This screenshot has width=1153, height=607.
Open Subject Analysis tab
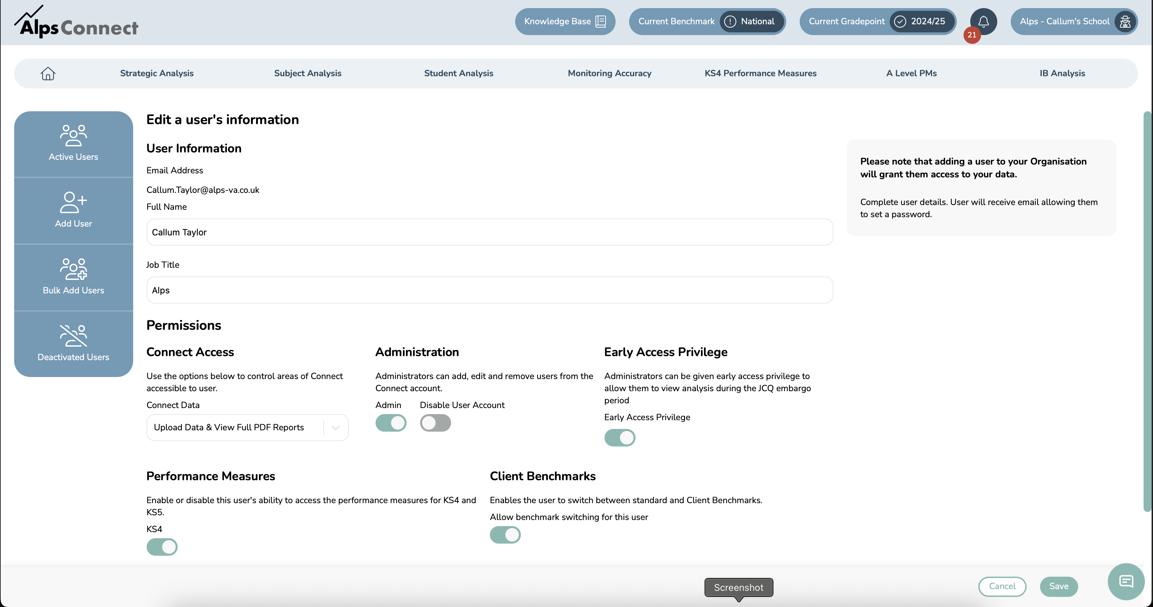(307, 74)
